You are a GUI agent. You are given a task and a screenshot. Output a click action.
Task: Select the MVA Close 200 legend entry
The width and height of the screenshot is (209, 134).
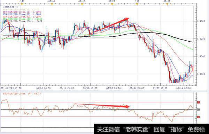tap(23, 21)
